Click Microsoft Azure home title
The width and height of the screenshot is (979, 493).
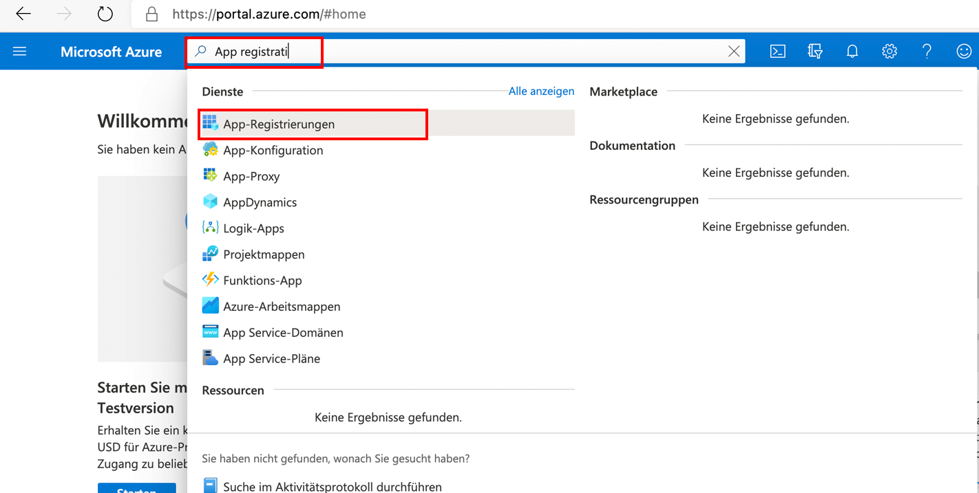[111, 52]
